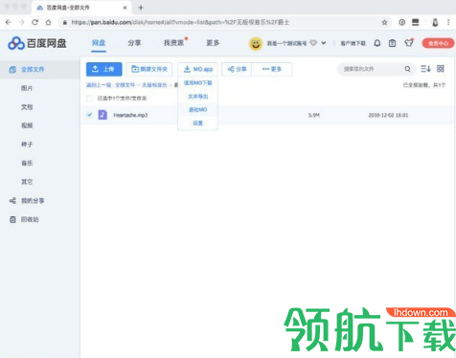Switch to the 网盘 top tab

tap(99, 43)
